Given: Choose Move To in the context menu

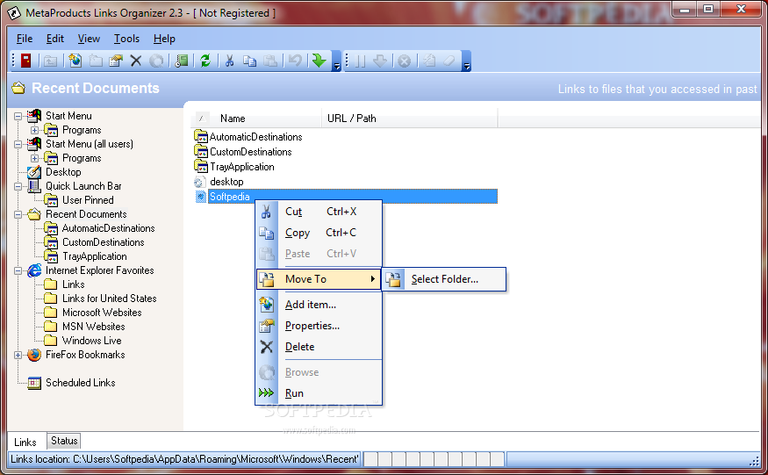Looking at the screenshot, I should click(x=319, y=279).
